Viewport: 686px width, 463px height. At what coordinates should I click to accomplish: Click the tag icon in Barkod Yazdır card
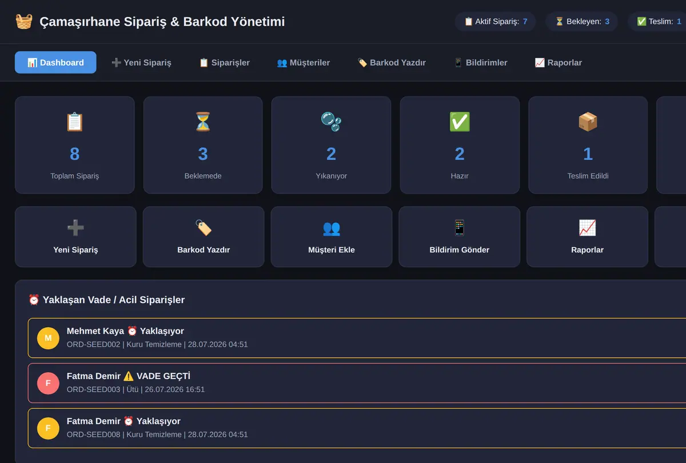point(204,228)
